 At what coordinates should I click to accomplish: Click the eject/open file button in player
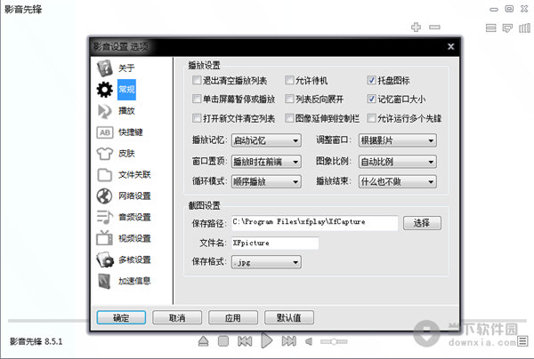[x=203, y=341]
